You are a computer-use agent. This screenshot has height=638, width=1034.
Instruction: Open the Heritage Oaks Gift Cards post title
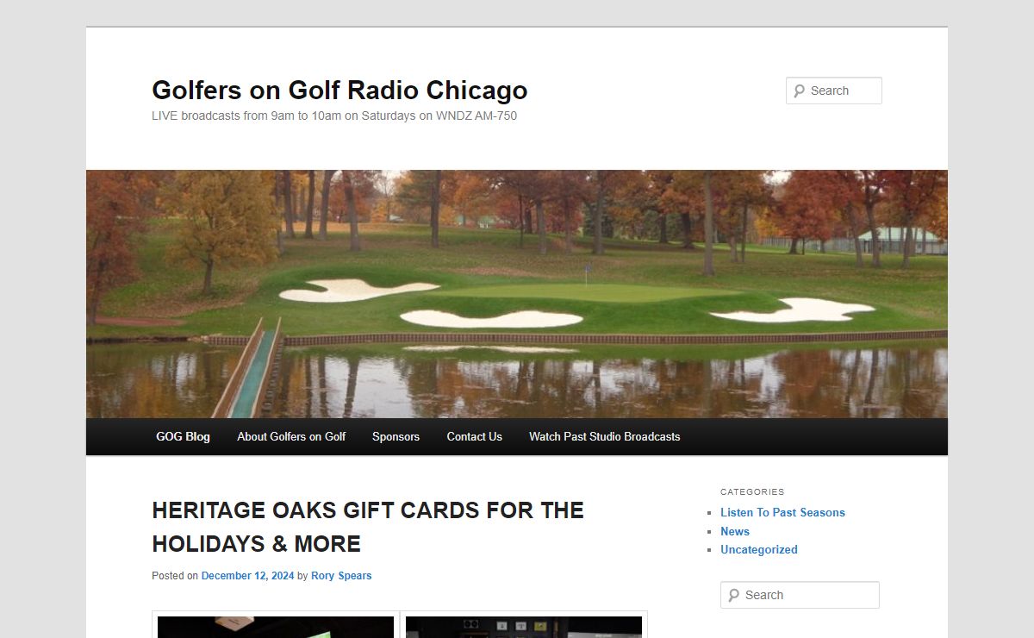point(368,527)
